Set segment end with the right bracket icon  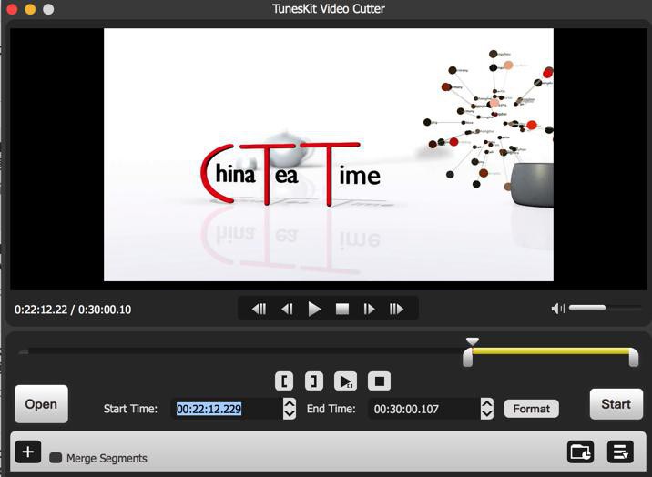(314, 381)
